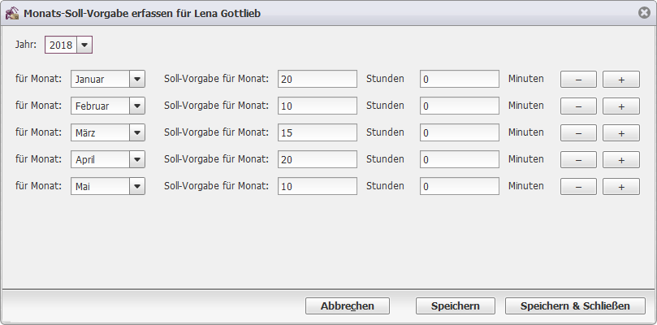Close the Monats-Soll-Vorgabe dialog
This screenshot has height=325, width=657.
coord(644,13)
